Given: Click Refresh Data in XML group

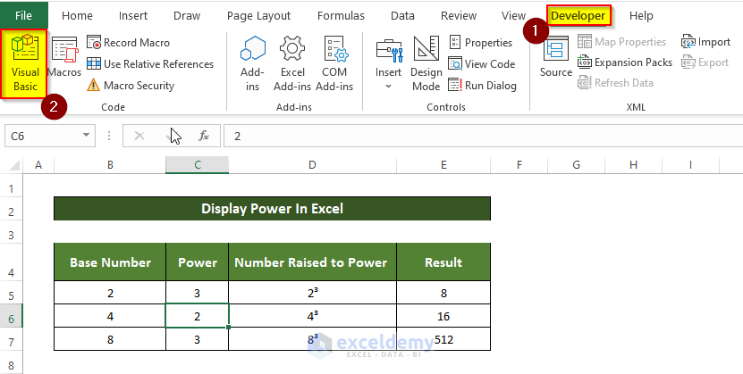Looking at the screenshot, I should click(615, 83).
